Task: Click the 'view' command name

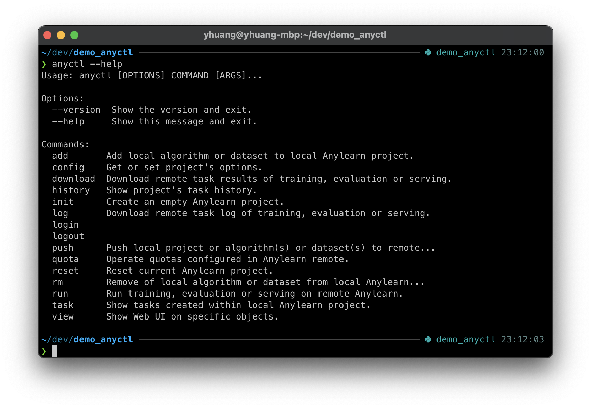Action: point(63,316)
